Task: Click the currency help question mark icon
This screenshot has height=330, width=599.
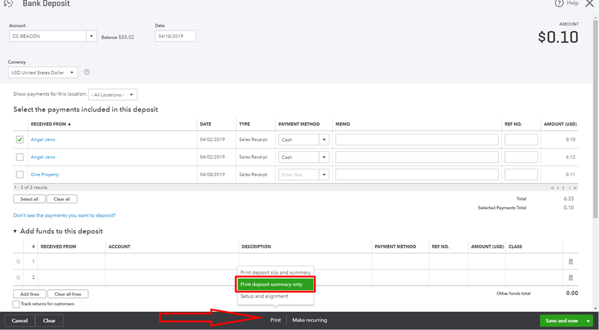Action: click(87, 72)
